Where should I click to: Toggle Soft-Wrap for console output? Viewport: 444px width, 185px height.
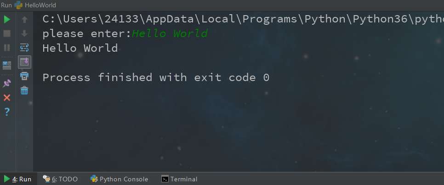(x=24, y=47)
